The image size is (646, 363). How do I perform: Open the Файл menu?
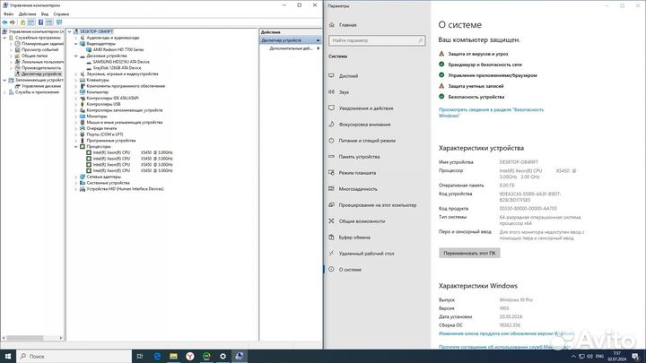point(9,14)
